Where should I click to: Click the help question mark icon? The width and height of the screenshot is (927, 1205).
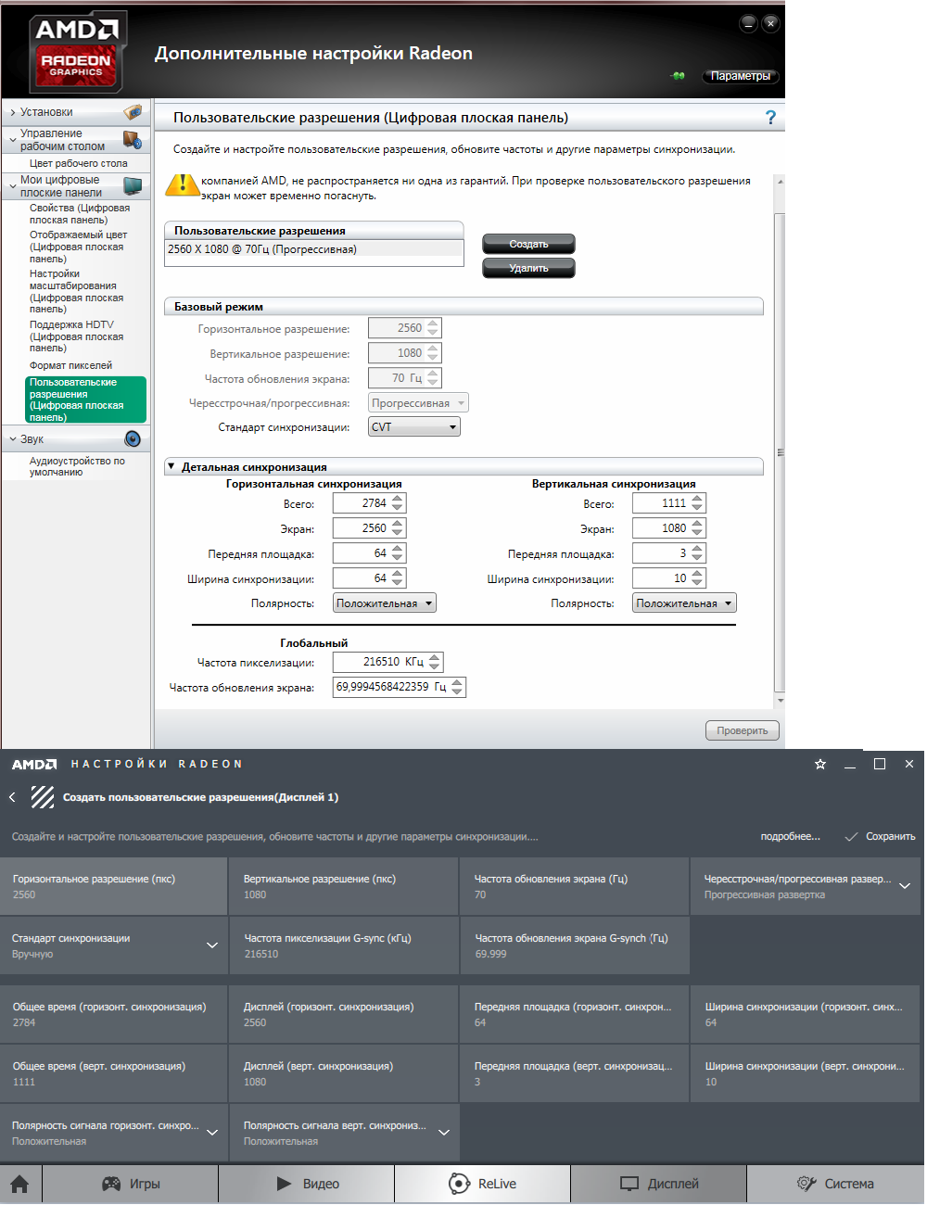pos(770,118)
